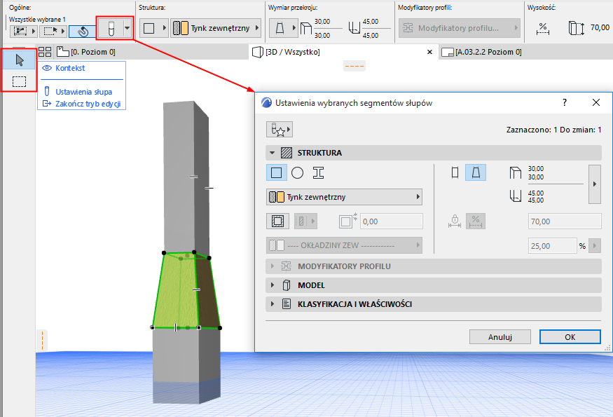This screenshot has height=417, width=613.
Task: Select rectangular column shape in dialog
Action: [x=277, y=172]
